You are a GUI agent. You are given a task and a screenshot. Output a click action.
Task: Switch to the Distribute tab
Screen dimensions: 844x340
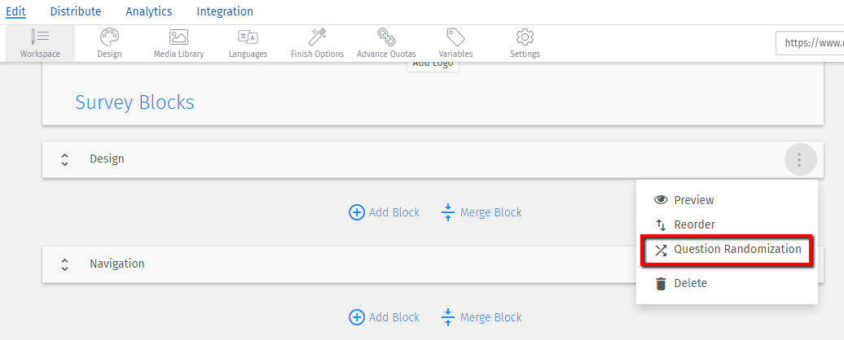pos(75,11)
